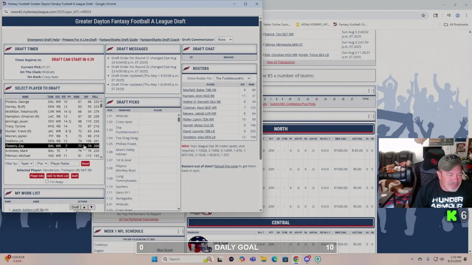Screen dimensions: 472x265
Task: Move Jeanty up in work list
Action: point(84,207)
